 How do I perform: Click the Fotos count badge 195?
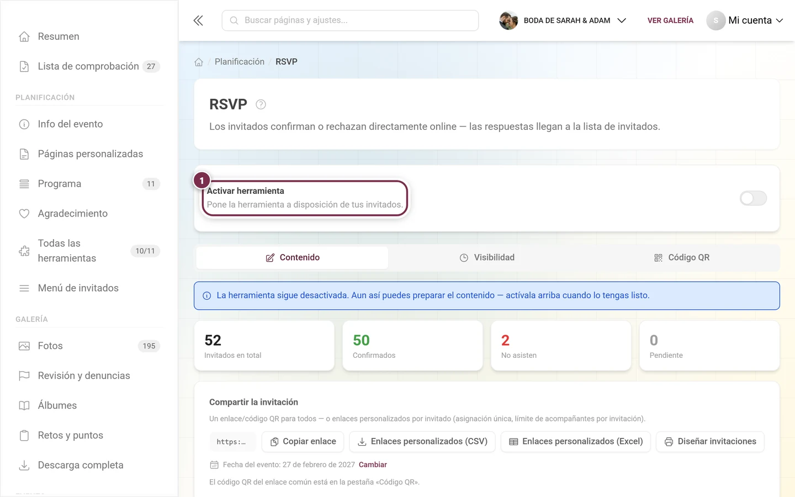(149, 346)
